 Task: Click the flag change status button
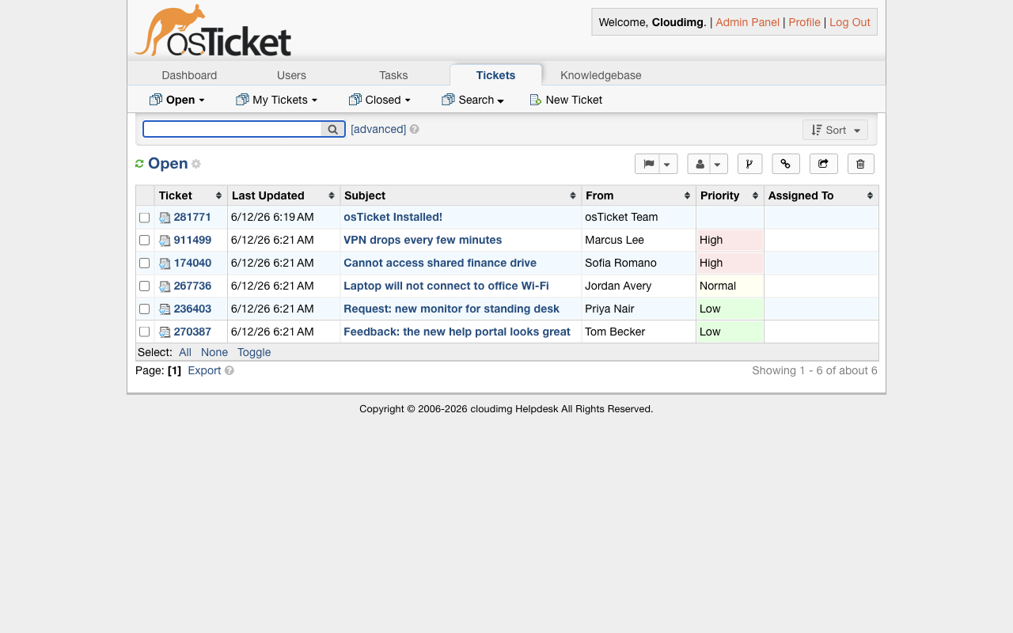coord(648,164)
